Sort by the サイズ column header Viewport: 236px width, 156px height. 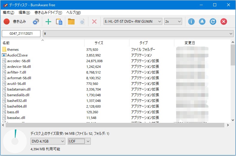tap(107, 43)
